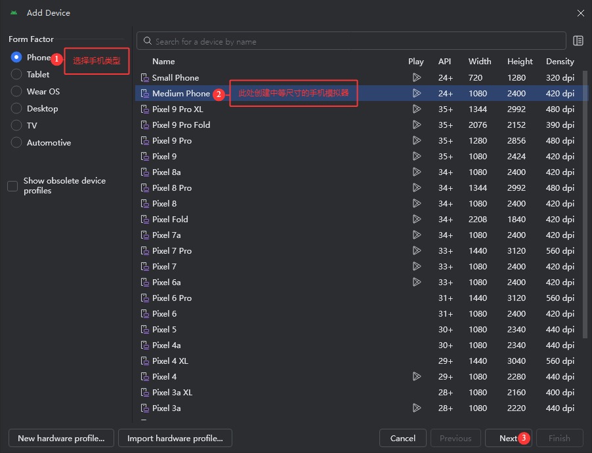The width and height of the screenshot is (592, 453).
Task: Click the Play Store icon for Pixel 4
Action: click(x=417, y=376)
